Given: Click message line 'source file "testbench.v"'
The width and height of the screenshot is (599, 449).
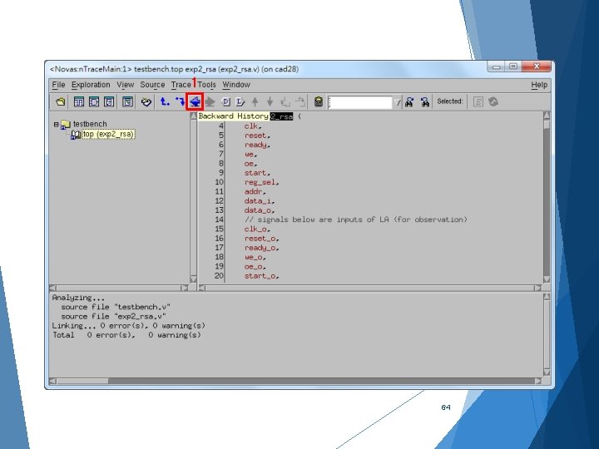Looking at the screenshot, I should click(116, 307).
